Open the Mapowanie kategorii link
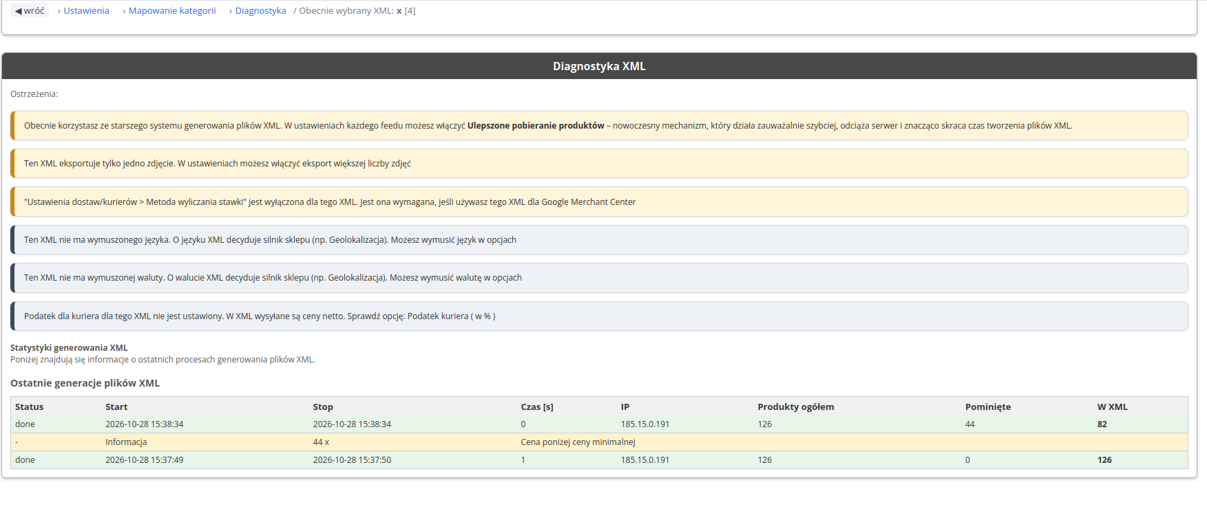This screenshot has width=1207, height=509. coord(172,11)
